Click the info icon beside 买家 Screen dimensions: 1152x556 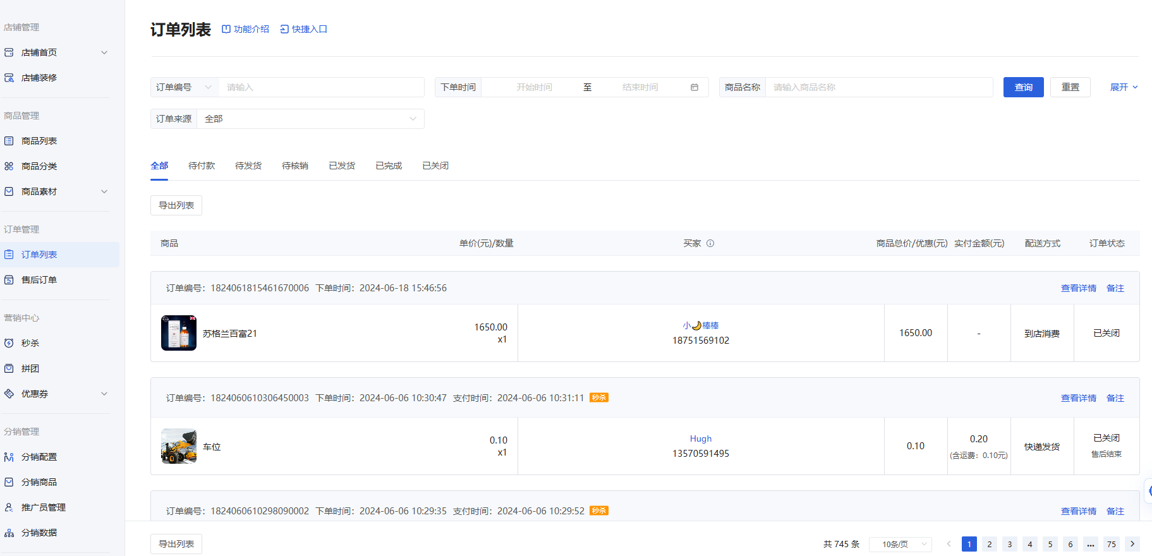click(710, 243)
